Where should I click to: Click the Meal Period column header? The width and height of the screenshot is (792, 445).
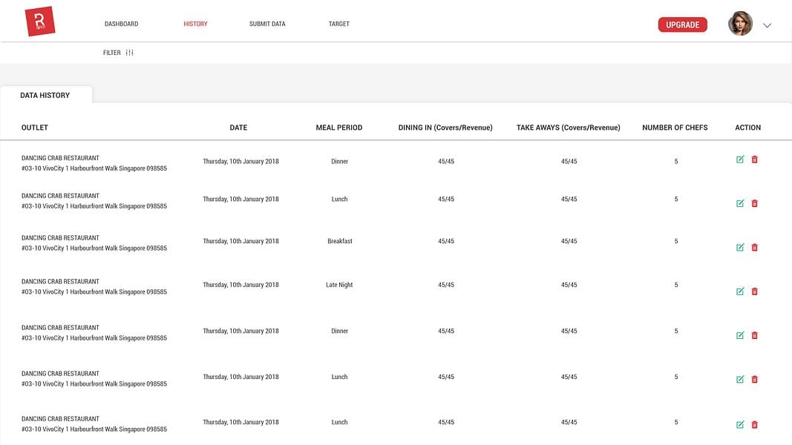click(339, 128)
